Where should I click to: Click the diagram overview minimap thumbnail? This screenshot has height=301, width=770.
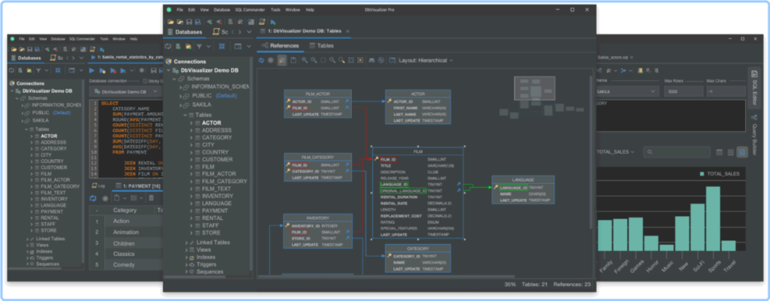coord(535,89)
